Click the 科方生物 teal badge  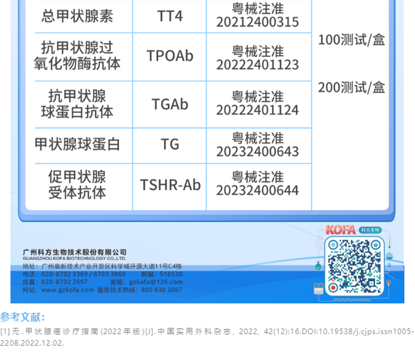[x=370, y=230]
